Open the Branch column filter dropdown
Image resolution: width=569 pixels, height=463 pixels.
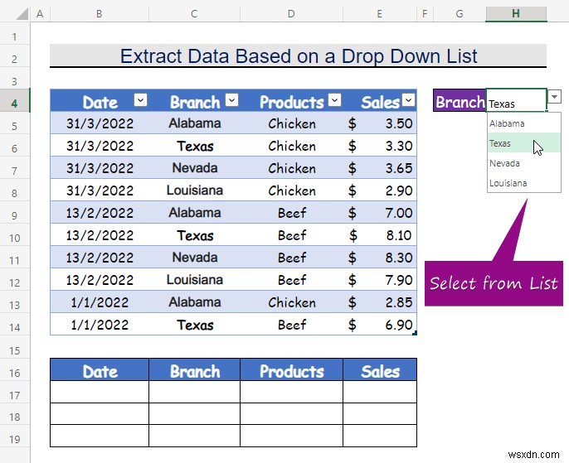point(232,99)
